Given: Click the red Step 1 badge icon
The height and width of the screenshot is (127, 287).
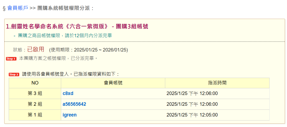Looking at the screenshot, I should click(x=11, y=59).
